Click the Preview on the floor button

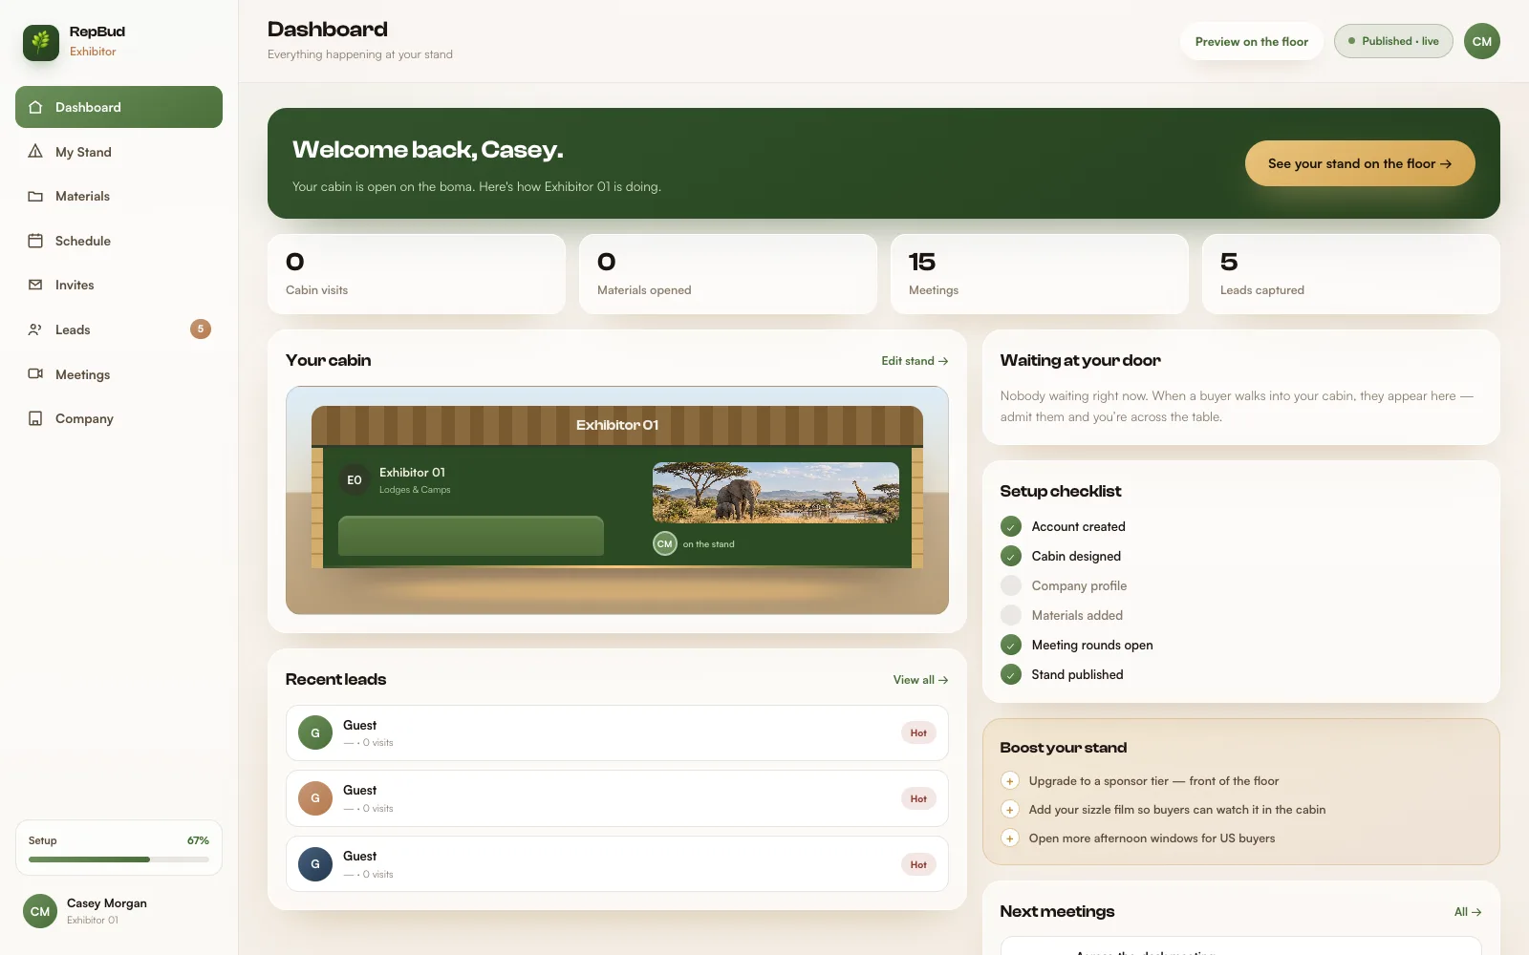pos(1252,41)
